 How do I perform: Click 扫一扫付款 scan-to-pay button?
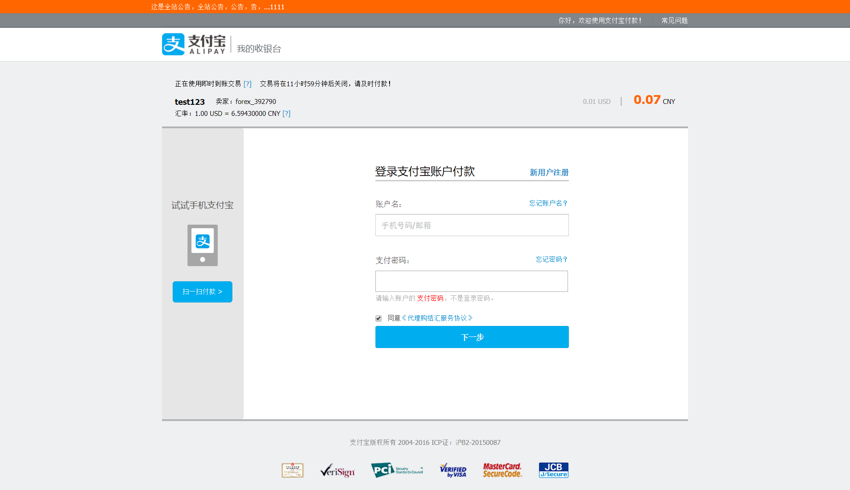click(202, 292)
